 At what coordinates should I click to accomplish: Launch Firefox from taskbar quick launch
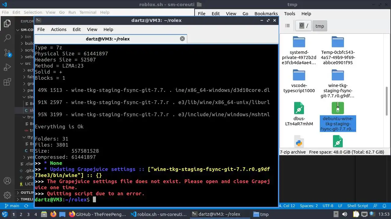pos(53,214)
